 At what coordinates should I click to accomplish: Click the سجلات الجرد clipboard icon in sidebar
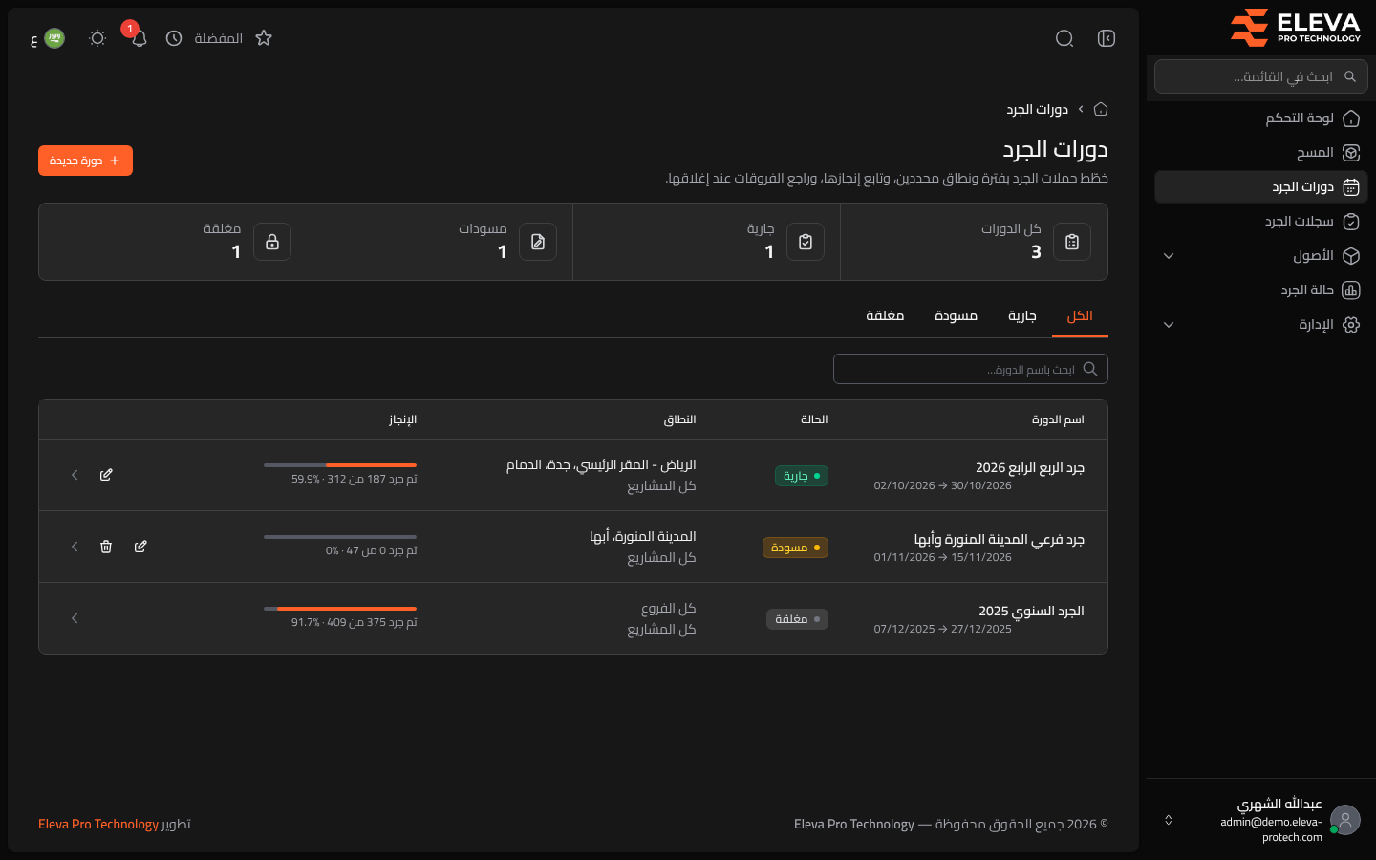1351,222
